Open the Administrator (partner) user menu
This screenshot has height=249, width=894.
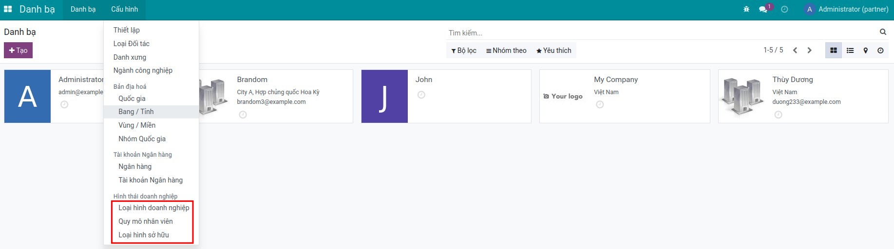point(847,9)
